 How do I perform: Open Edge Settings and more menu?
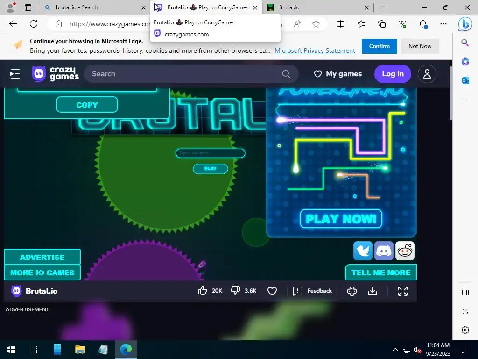coord(443,24)
